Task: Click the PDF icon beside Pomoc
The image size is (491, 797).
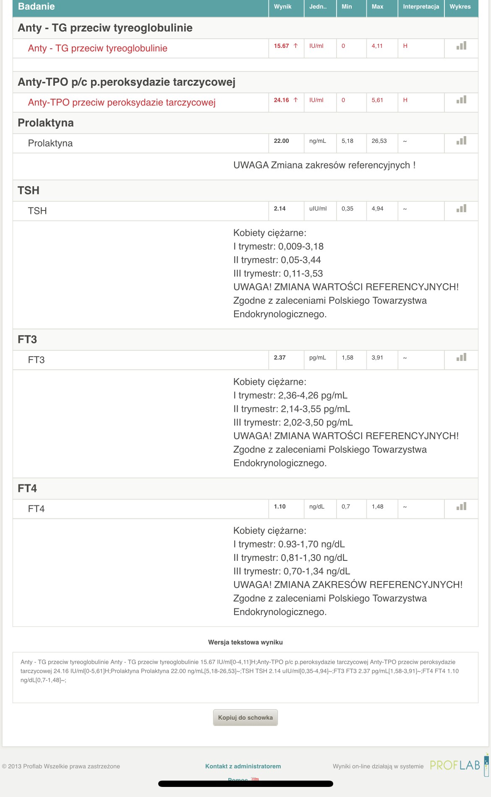Action: [255, 779]
